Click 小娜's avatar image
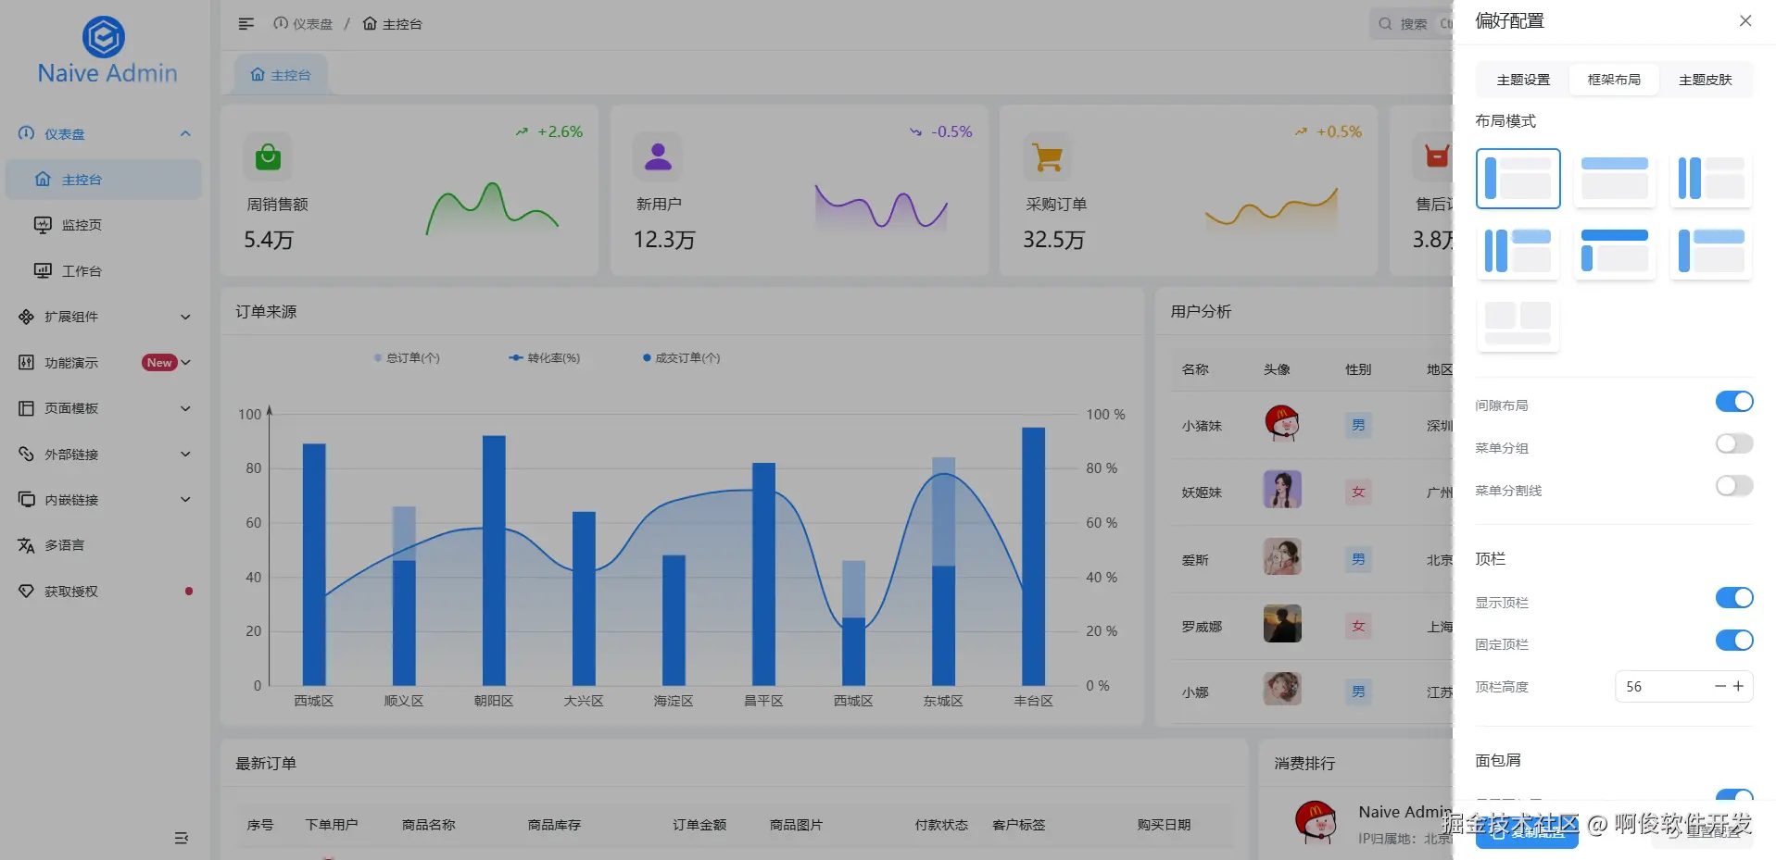The width and height of the screenshot is (1776, 860). click(x=1282, y=689)
